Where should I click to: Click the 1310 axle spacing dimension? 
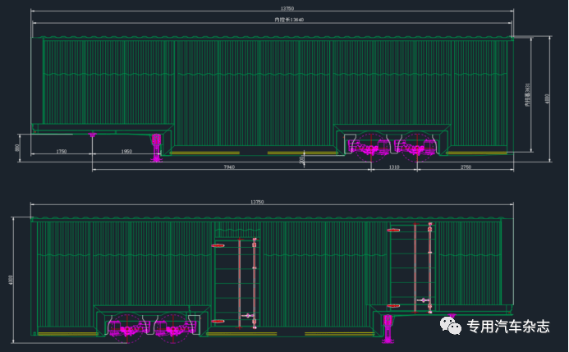point(393,167)
